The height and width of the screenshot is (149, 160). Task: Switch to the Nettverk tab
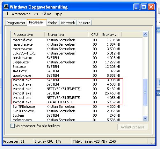coord(68,23)
